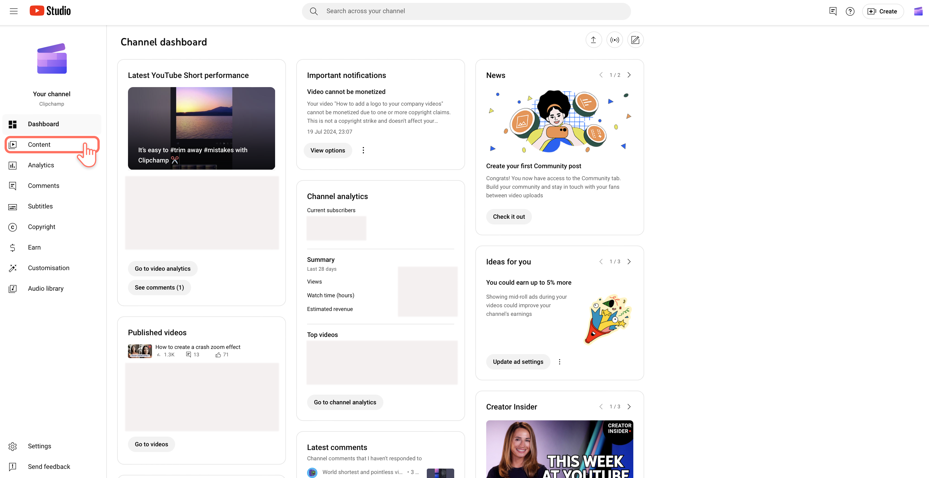Click the likes thumbs-up icon showing 71
Image resolution: width=929 pixels, height=478 pixels.
click(x=218, y=355)
